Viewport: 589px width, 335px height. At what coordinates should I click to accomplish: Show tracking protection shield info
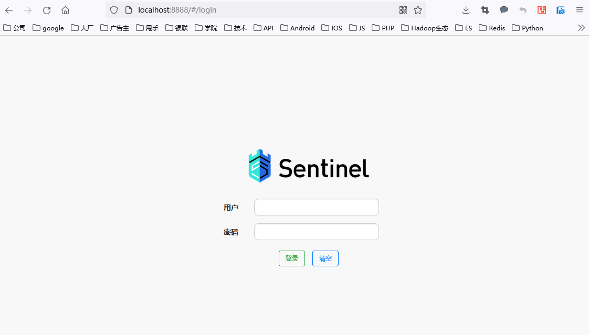[x=114, y=10]
